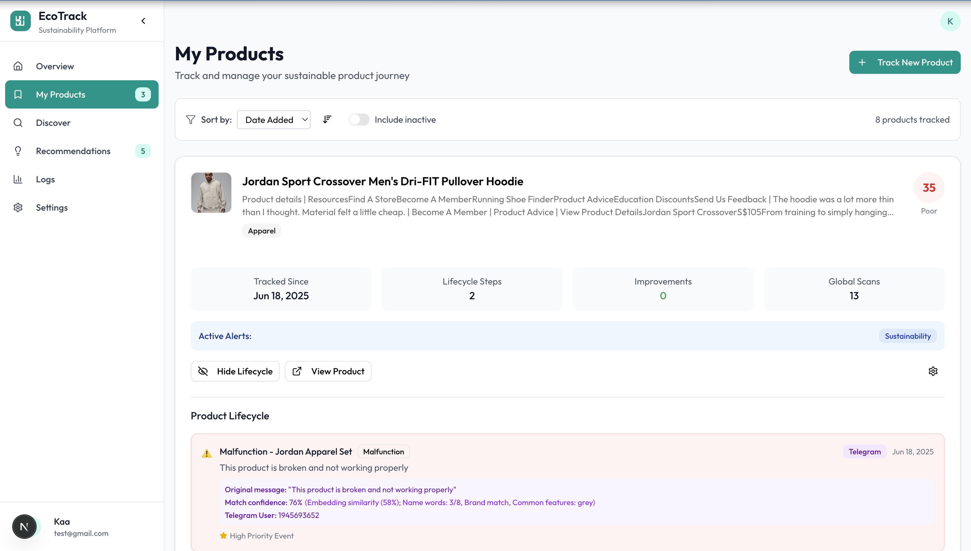
Task: Click the Sustainability alert badge
Action: (907, 336)
